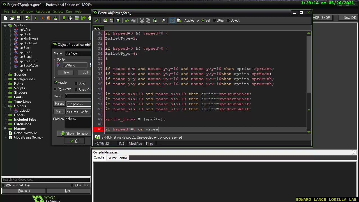Toggle the Persistent checkbox
This screenshot has width=359, height=202.
[x=55, y=89]
